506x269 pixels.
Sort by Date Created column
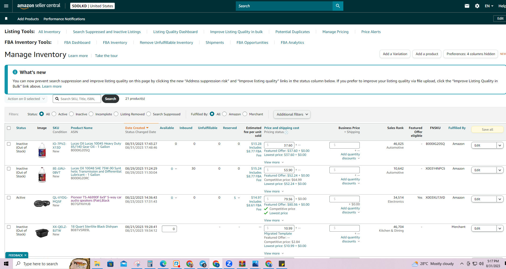tap(137, 128)
